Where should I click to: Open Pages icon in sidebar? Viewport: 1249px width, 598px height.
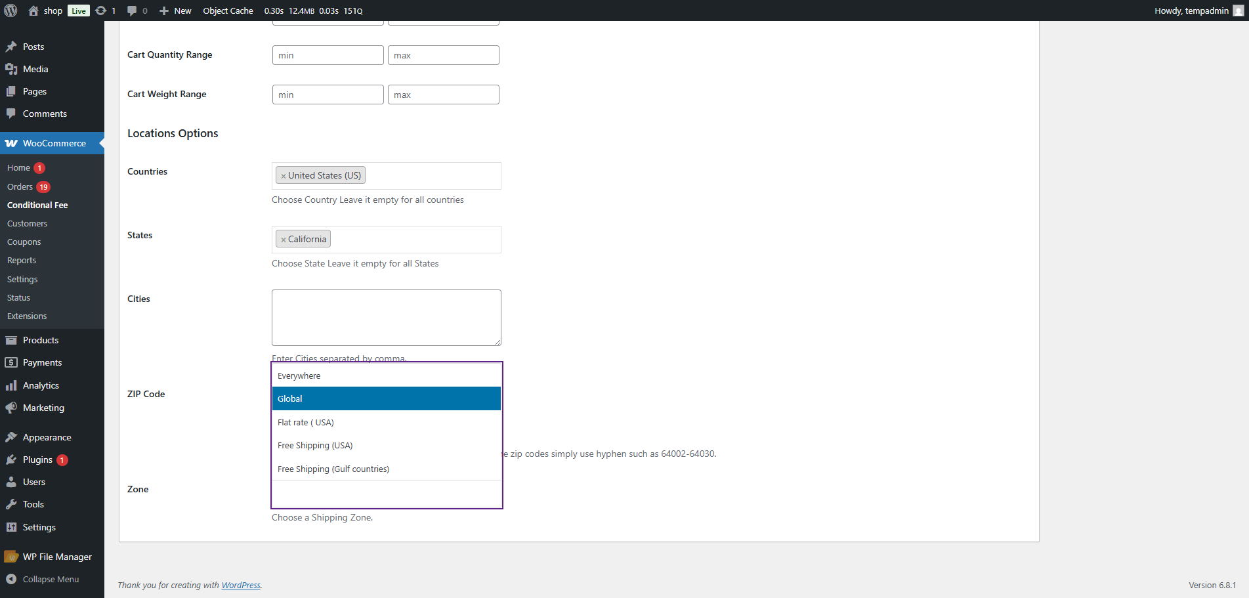click(11, 91)
